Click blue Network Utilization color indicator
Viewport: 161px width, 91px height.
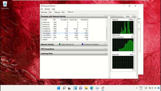tap(83, 44)
